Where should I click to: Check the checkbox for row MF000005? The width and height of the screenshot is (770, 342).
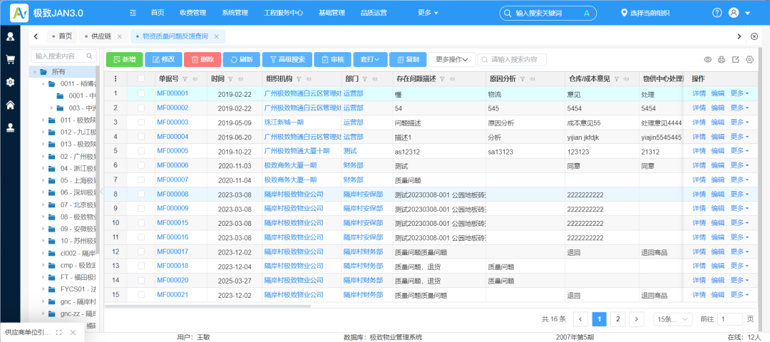[141, 150]
